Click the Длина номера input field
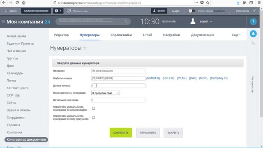Viewport: 263px width, 148px height. pyautogui.click(x=118, y=86)
